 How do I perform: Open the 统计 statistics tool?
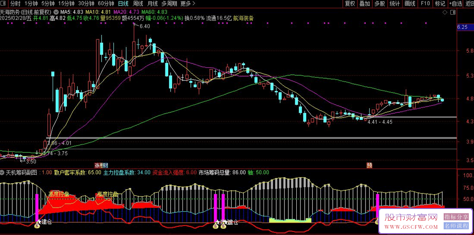[x=394, y=4]
